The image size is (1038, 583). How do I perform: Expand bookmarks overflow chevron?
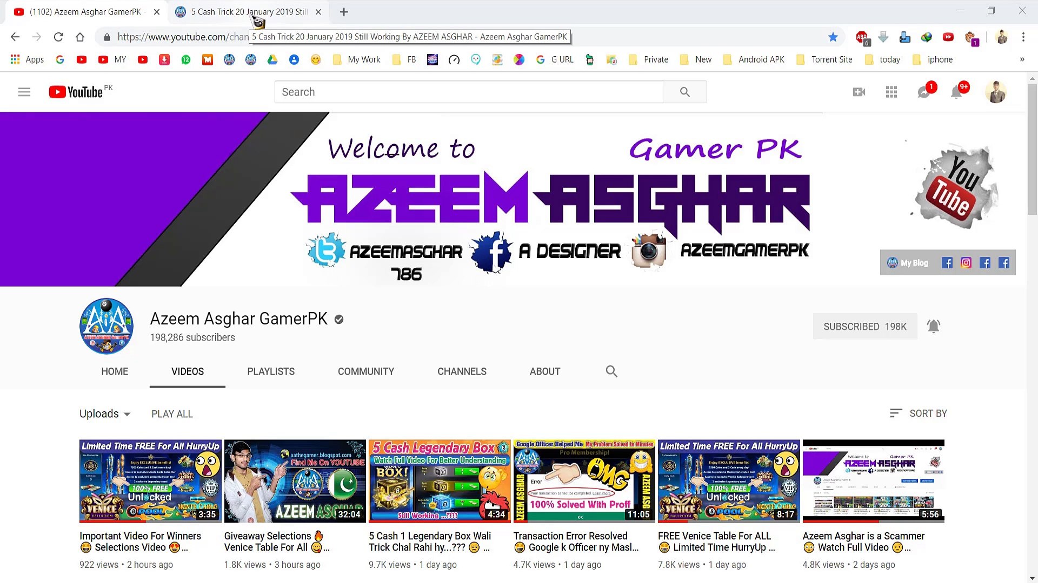point(1022,59)
